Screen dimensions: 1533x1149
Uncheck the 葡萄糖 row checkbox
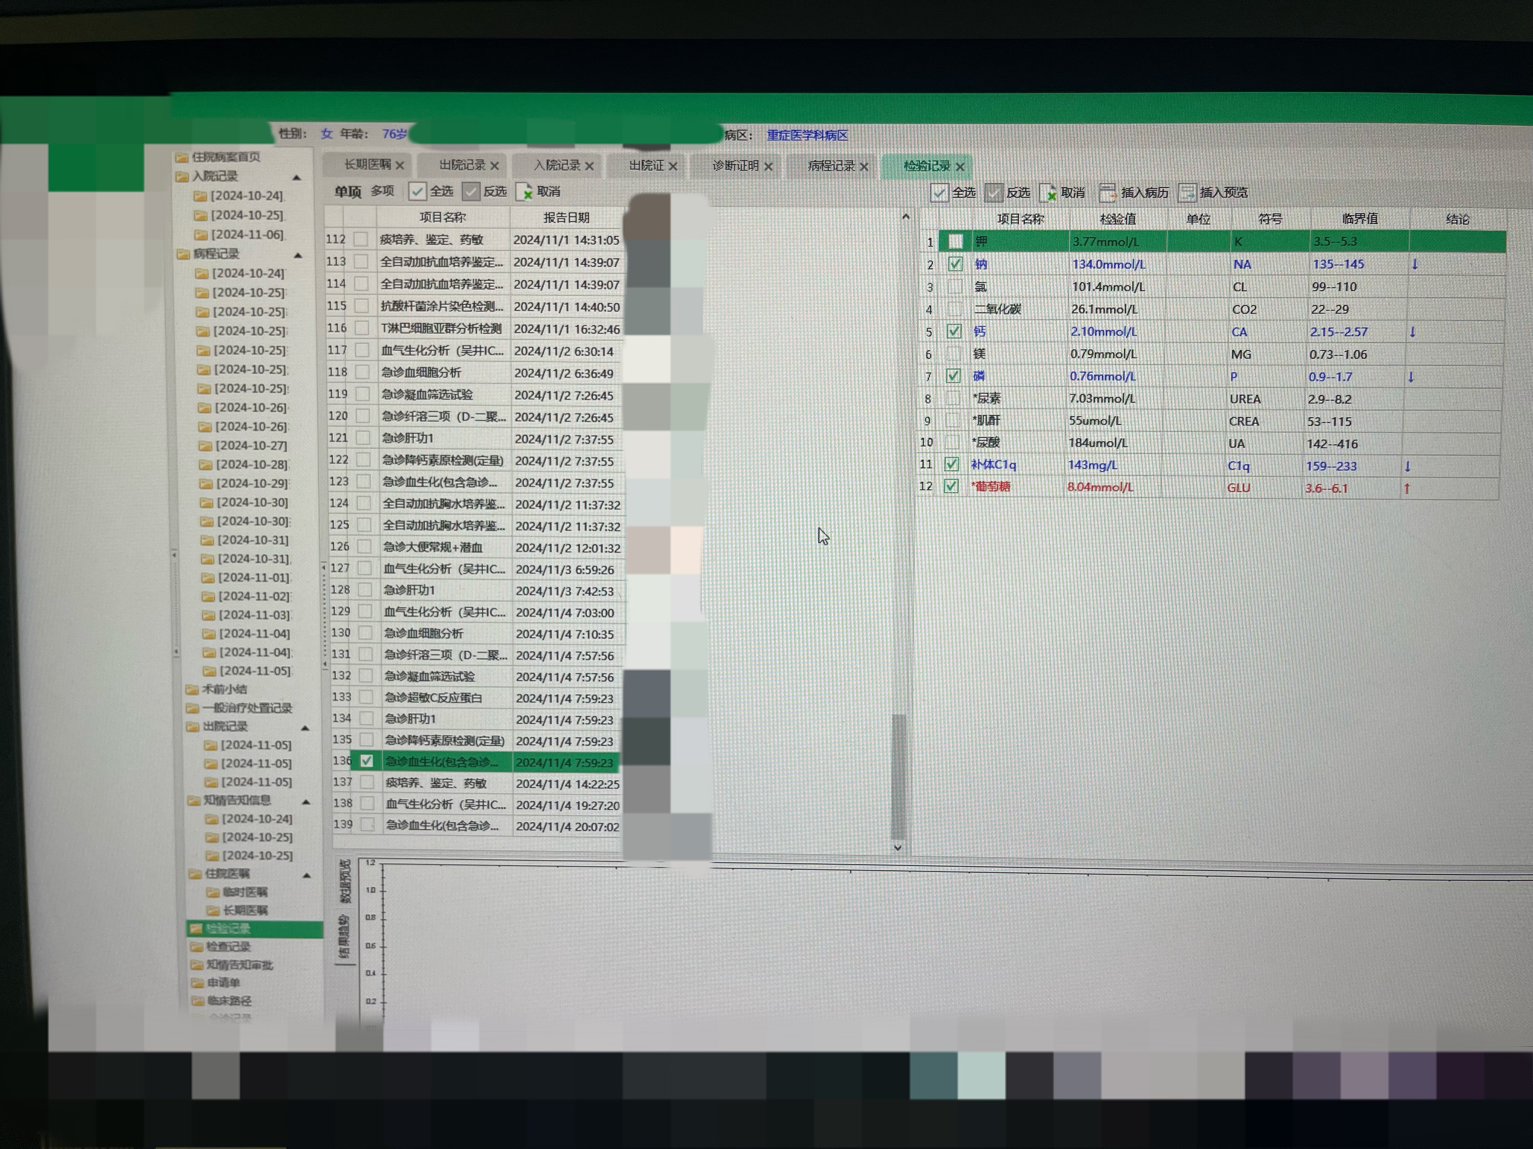[x=951, y=486]
